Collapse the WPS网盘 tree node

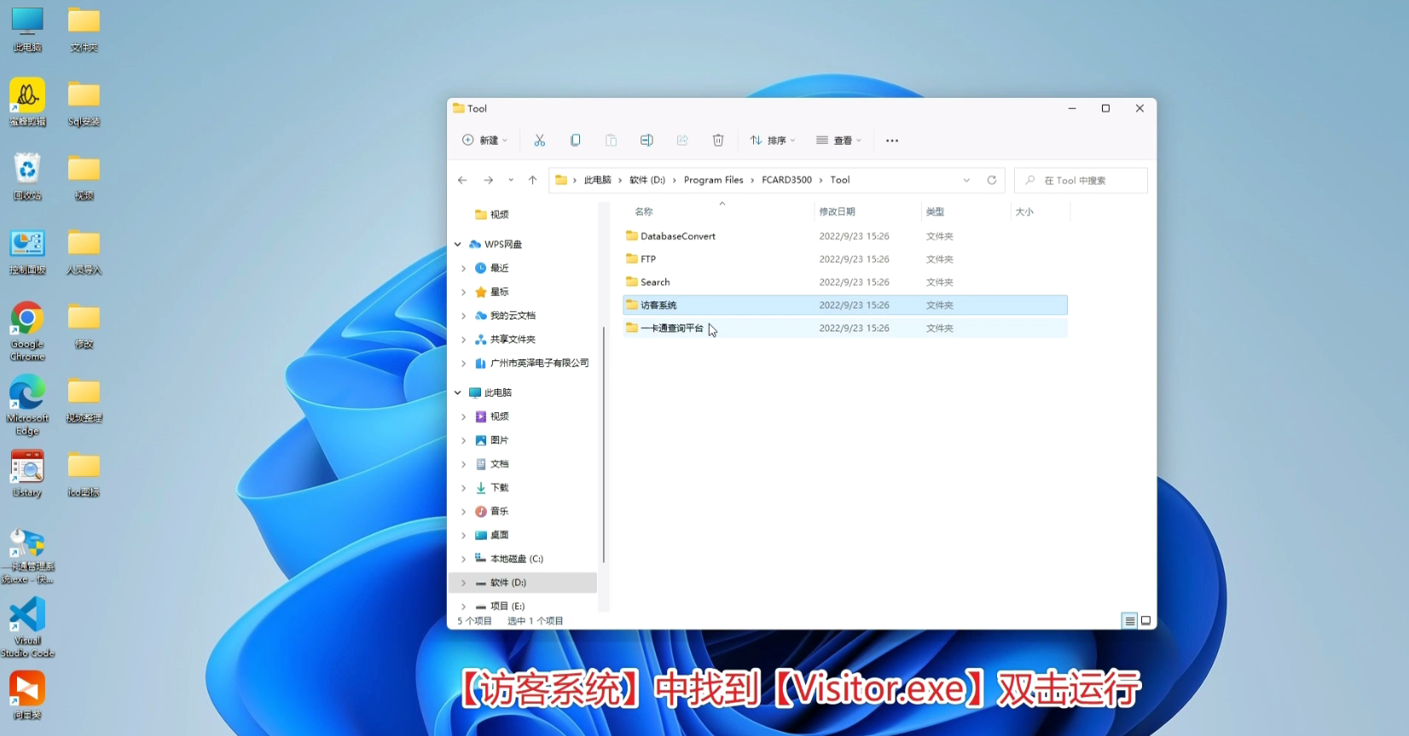tap(458, 244)
